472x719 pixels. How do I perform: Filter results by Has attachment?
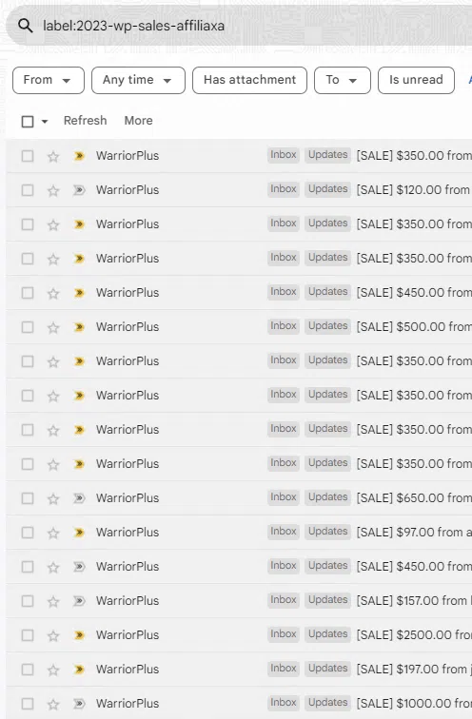(x=249, y=80)
